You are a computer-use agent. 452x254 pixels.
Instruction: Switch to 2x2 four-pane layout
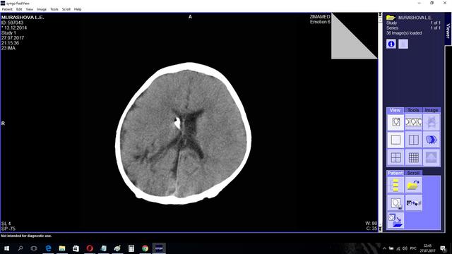point(395,157)
